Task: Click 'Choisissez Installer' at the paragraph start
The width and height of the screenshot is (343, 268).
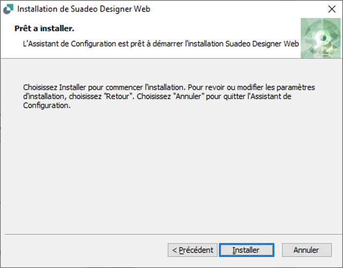Action: pos(54,87)
